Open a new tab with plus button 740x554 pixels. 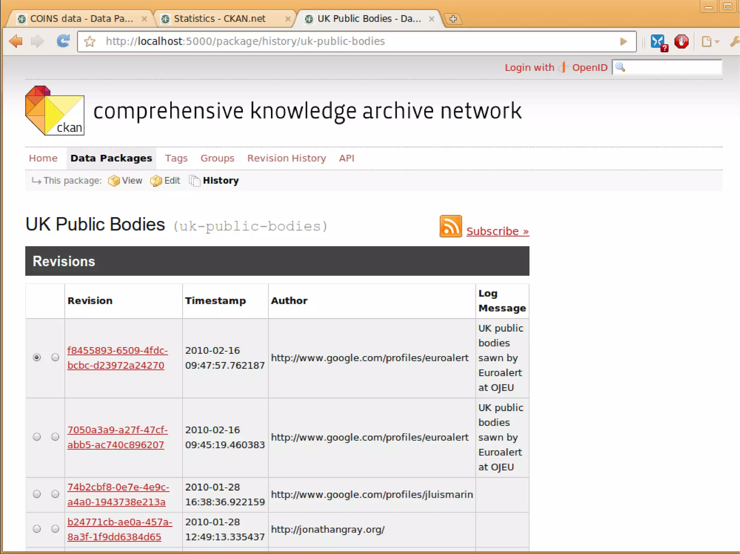pyautogui.click(x=453, y=19)
